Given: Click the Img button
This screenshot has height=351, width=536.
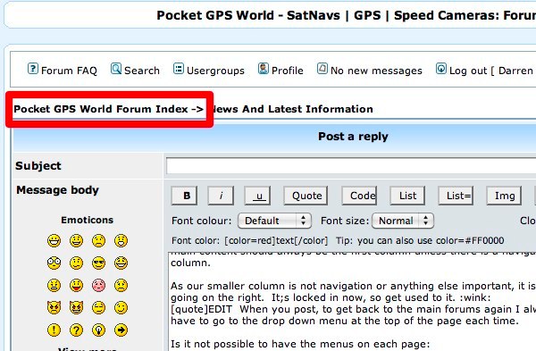Looking at the screenshot, I should coord(504,196).
